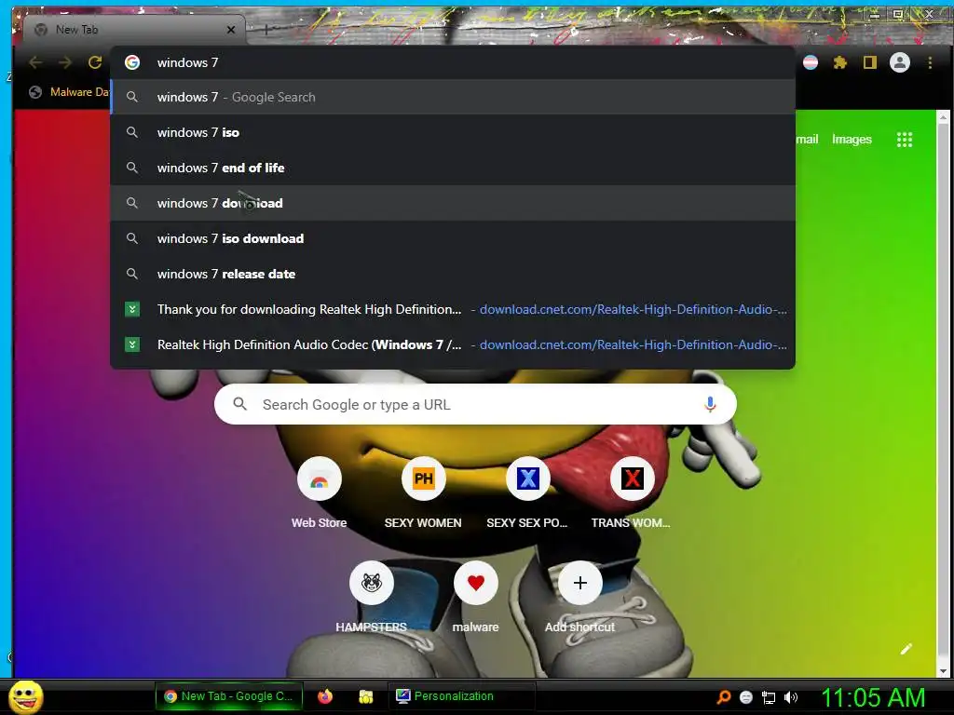Close the New Tab tab
954x715 pixels.
231,29
